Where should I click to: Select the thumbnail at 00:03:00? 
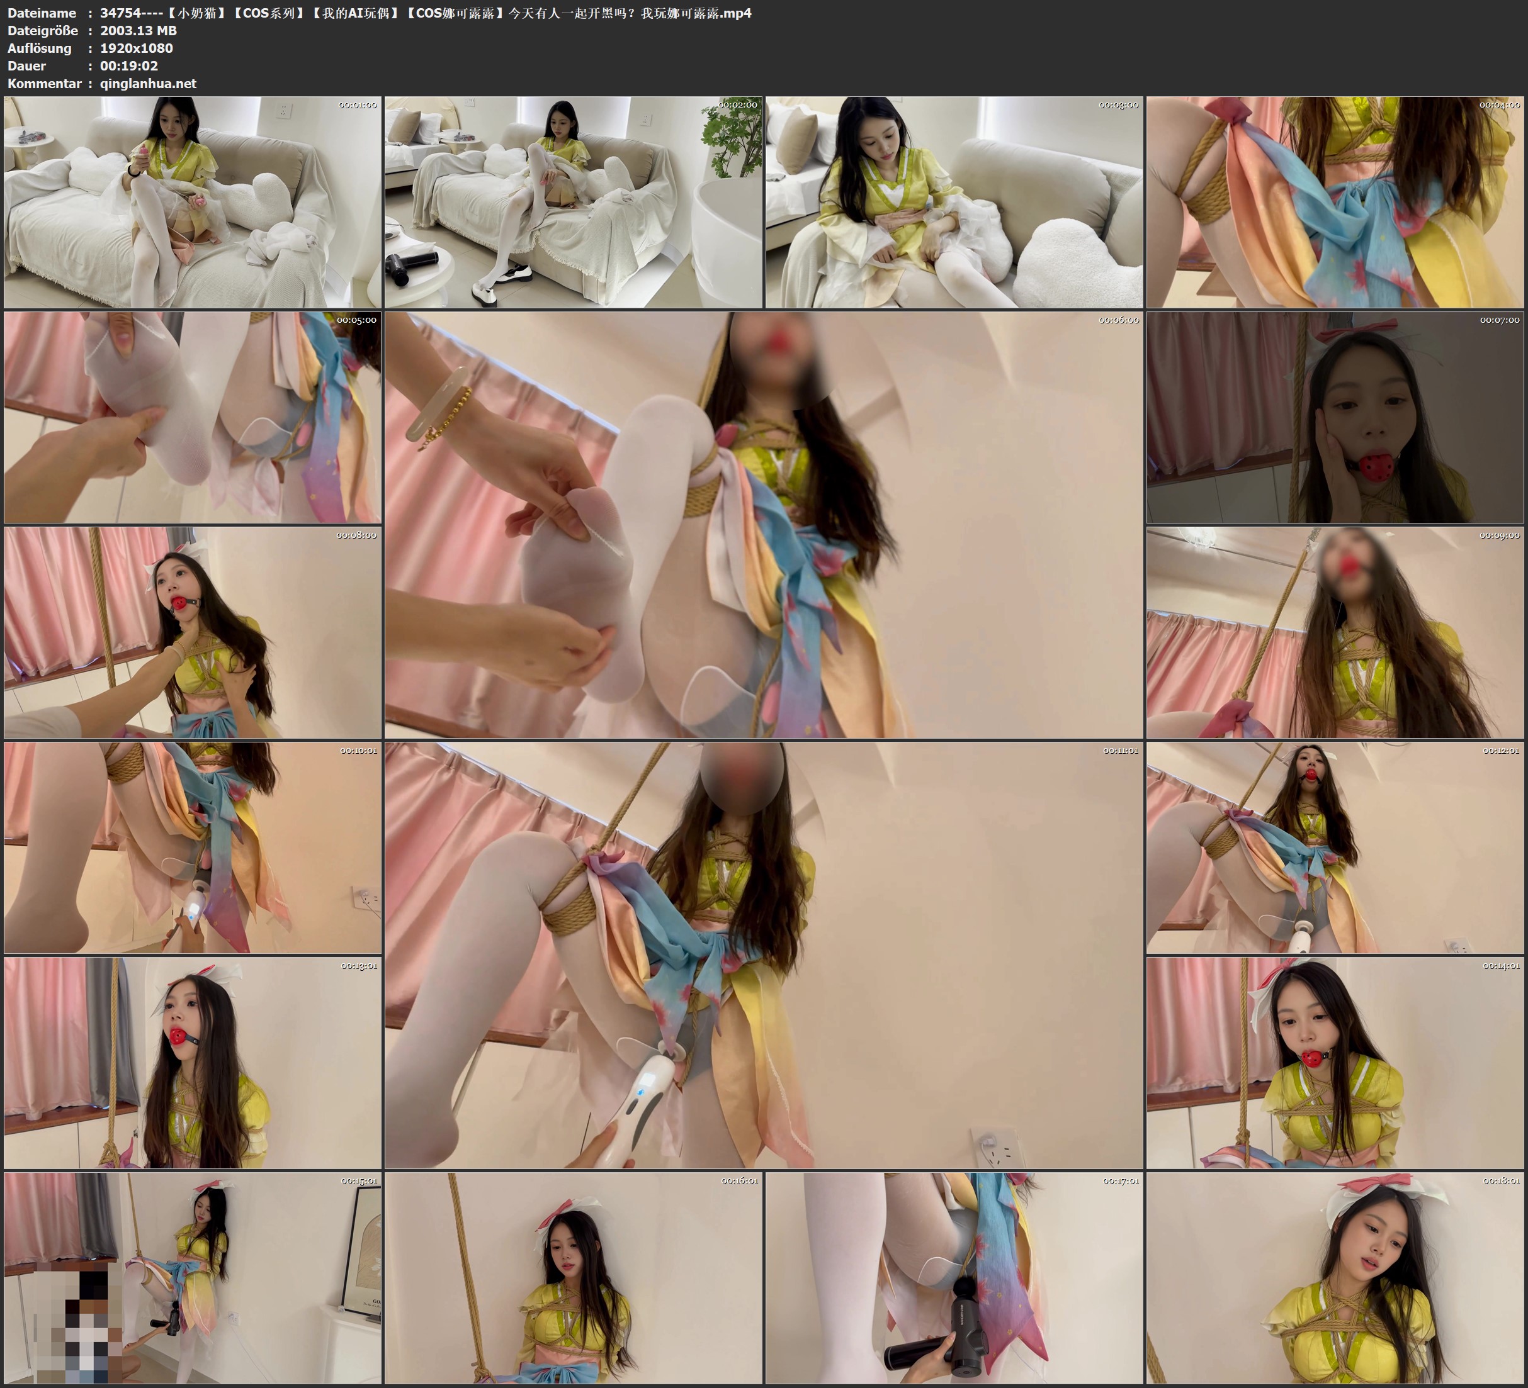tap(954, 201)
